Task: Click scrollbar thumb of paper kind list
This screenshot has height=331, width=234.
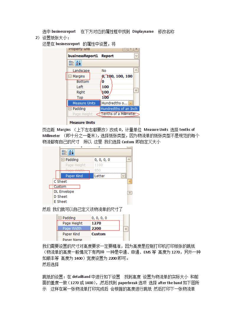Action: pyautogui.click(x=130, y=193)
